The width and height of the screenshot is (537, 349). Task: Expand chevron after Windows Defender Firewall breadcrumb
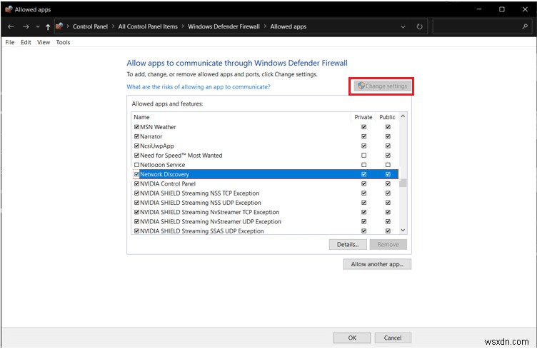click(265, 26)
